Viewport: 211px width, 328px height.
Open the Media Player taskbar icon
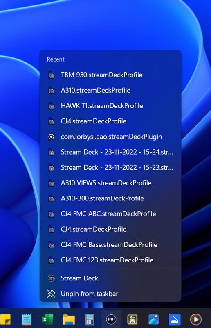[196, 319]
